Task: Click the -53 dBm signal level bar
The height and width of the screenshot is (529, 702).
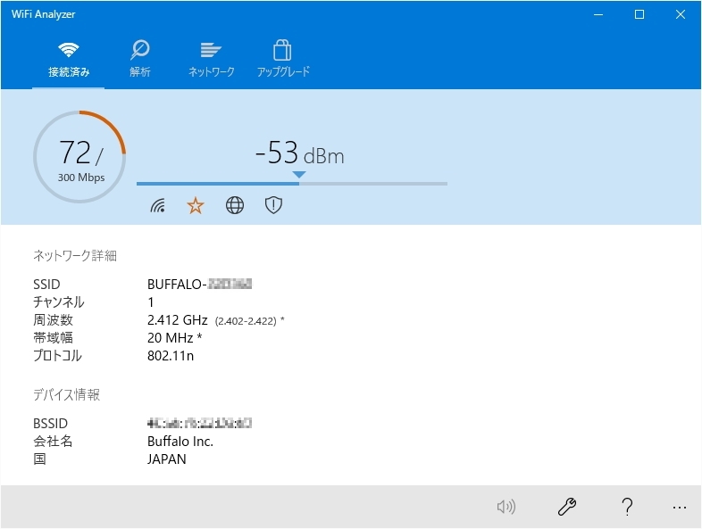Action: coord(292,184)
